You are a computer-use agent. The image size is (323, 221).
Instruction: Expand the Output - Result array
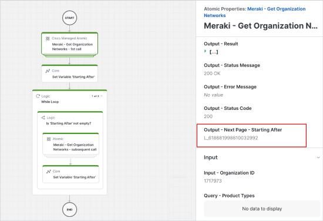205,51
